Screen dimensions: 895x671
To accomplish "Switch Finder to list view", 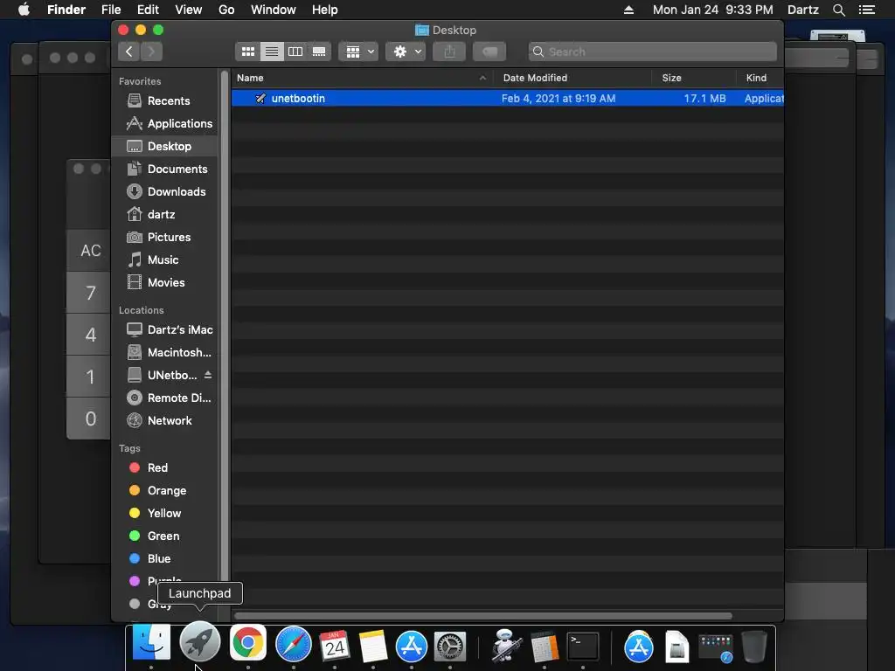I will [272, 52].
